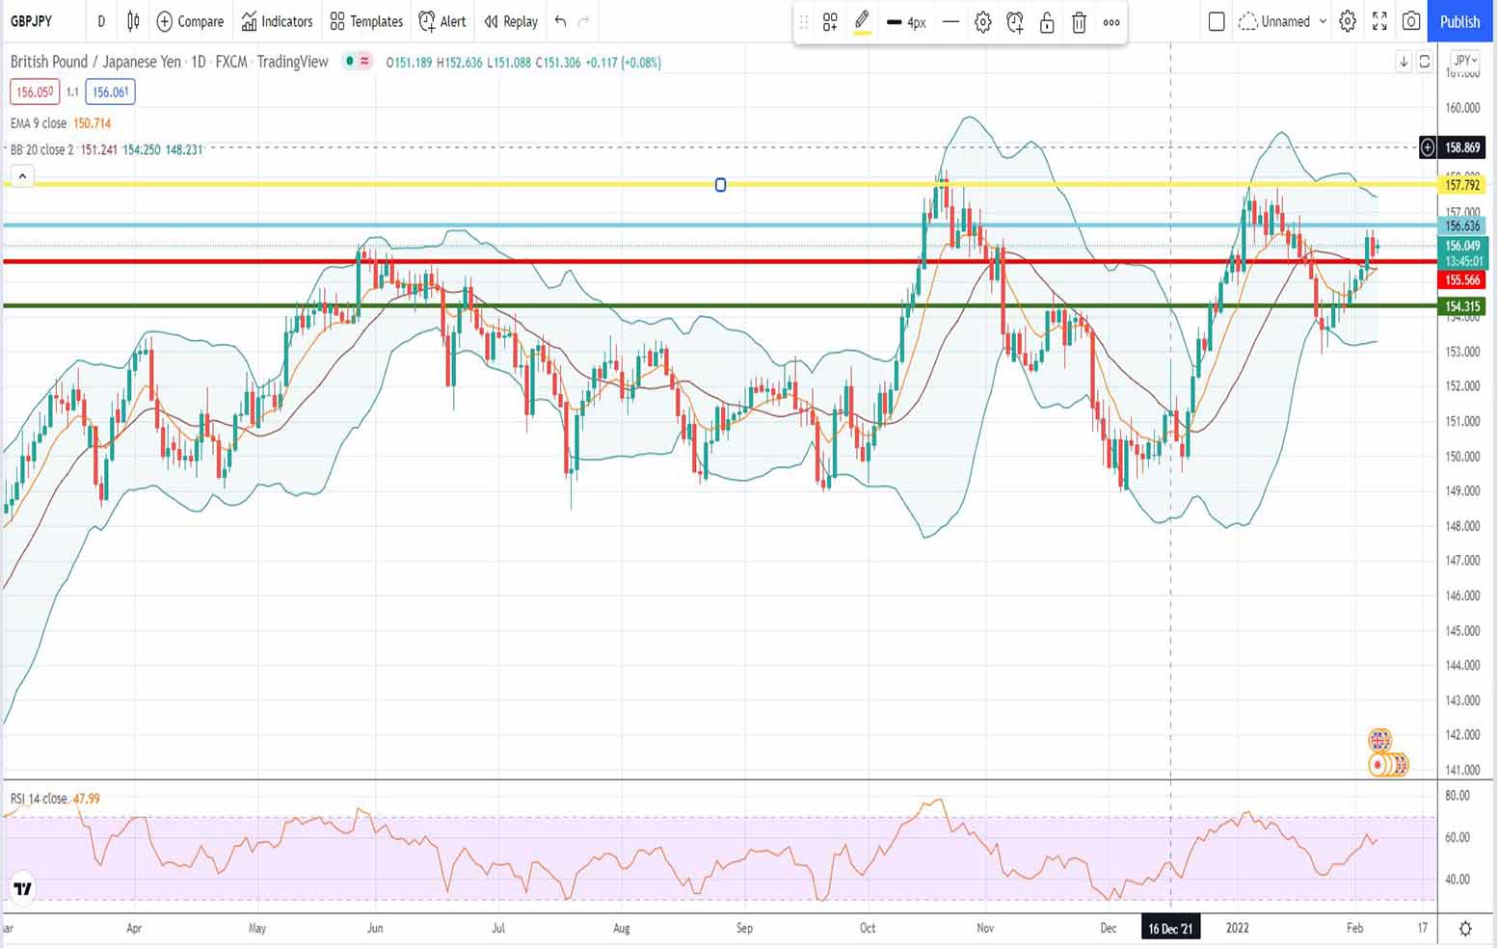Take a chart snapshot with camera icon
The image size is (1498, 948).
click(x=1411, y=21)
